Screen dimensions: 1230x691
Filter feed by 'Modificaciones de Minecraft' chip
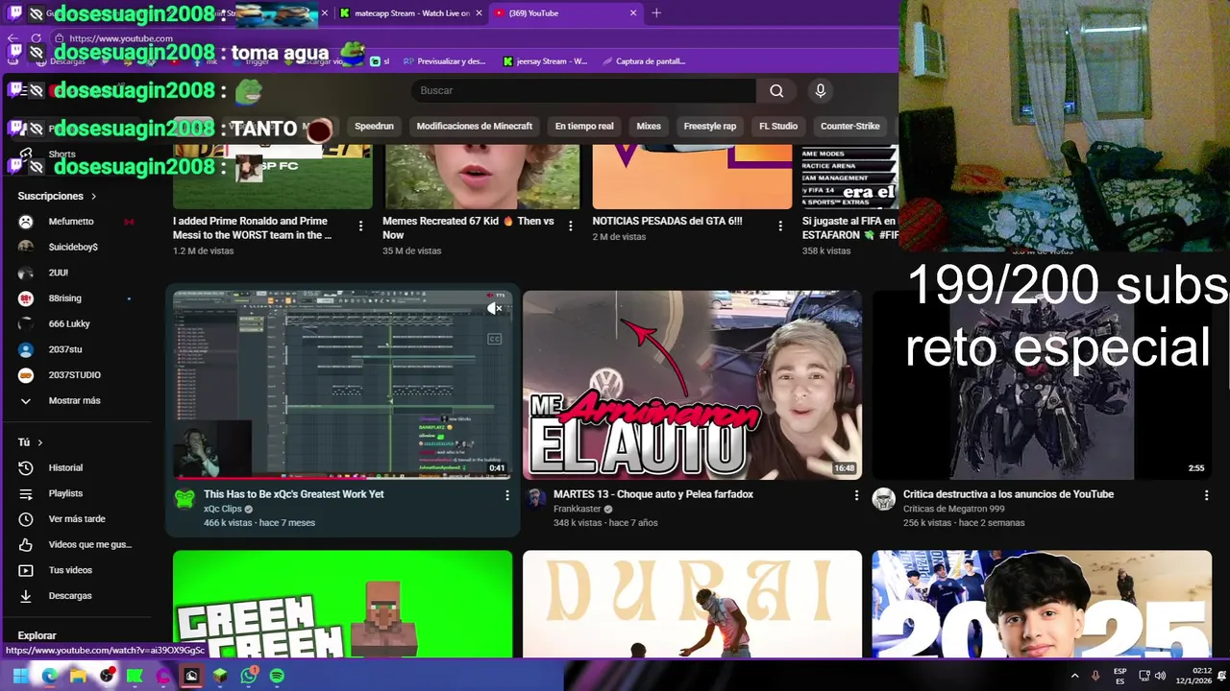[x=474, y=126]
